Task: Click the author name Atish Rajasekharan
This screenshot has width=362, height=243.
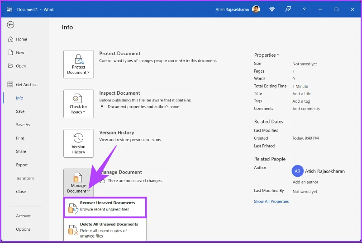Action: click(x=325, y=171)
